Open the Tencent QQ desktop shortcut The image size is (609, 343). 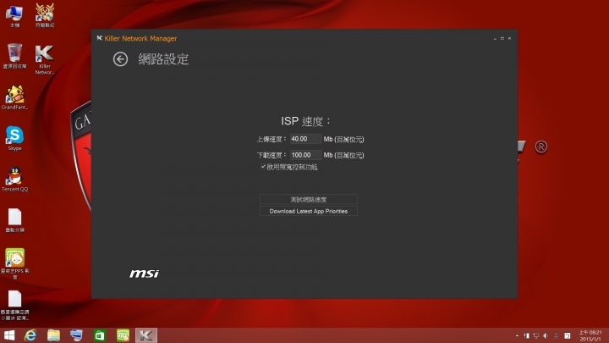pyautogui.click(x=14, y=180)
